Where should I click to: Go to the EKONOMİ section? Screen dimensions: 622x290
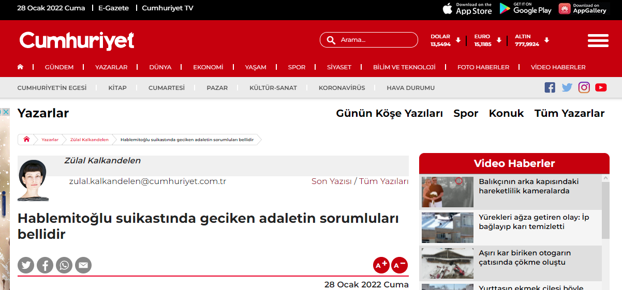click(x=208, y=67)
